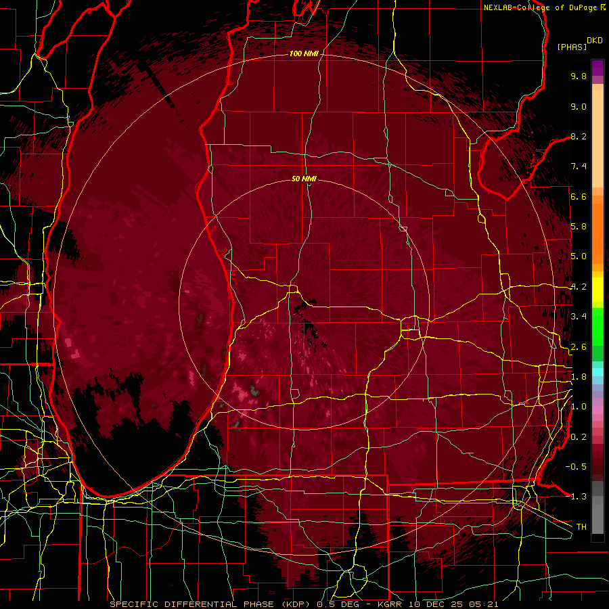Image resolution: width=609 pixels, height=609 pixels.
Task: Pick the bright green color bar segment
Action: [597, 326]
